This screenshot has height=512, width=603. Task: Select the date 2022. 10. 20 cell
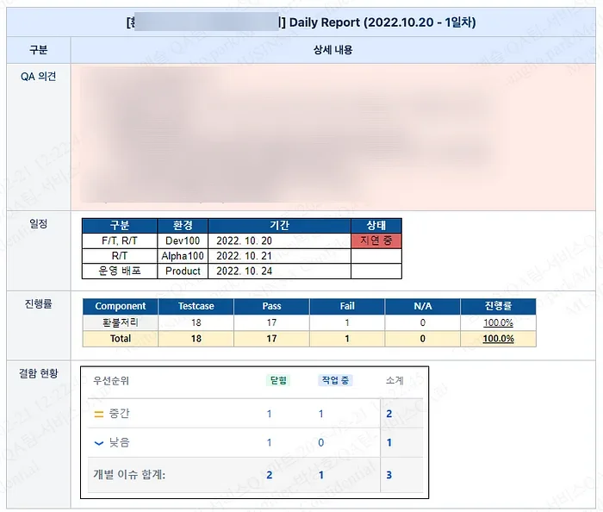279,240
